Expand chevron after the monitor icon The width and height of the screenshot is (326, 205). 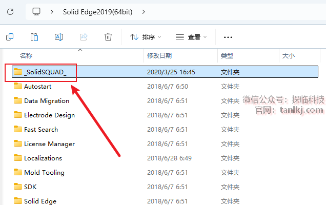tap(52, 12)
